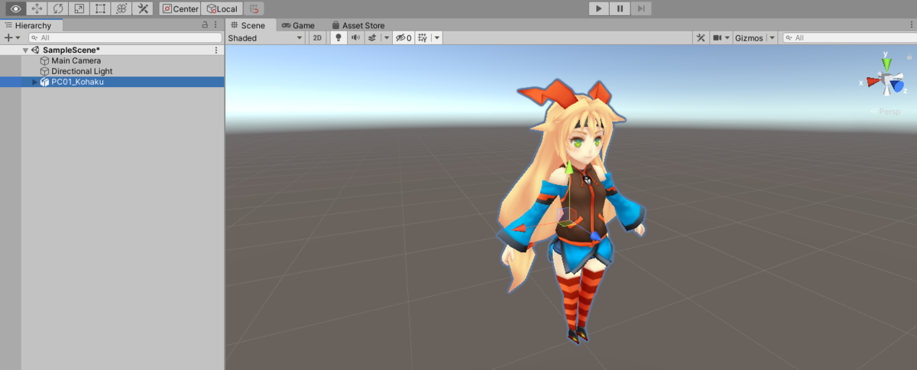Click the SampleScene* scene name
Image resolution: width=917 pixels, height=370 pixels.
(x=71, y=50)
